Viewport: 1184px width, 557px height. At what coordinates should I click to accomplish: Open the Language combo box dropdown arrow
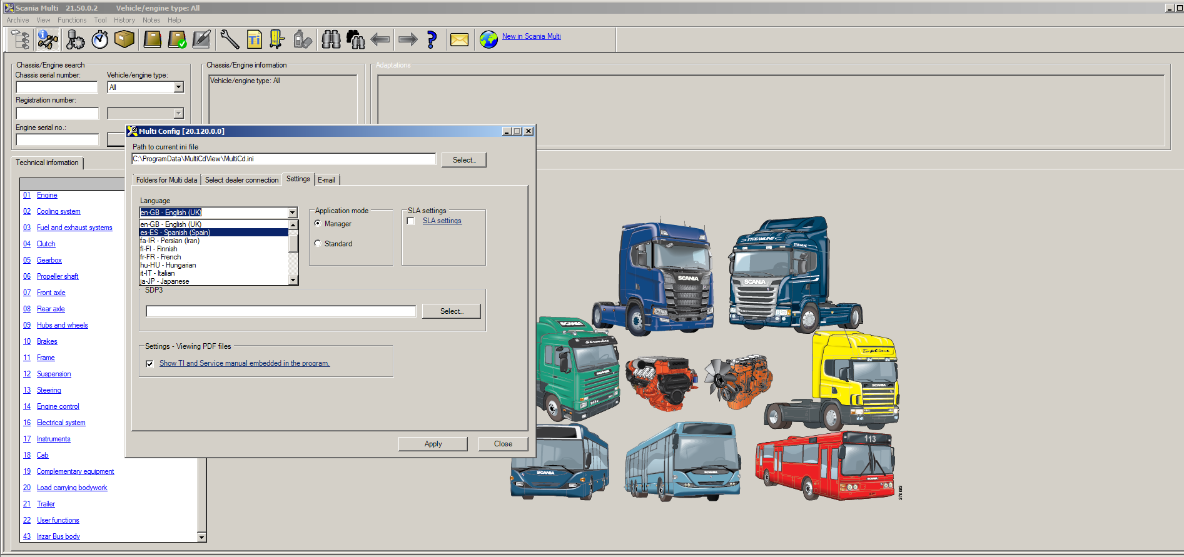(292, 213)
